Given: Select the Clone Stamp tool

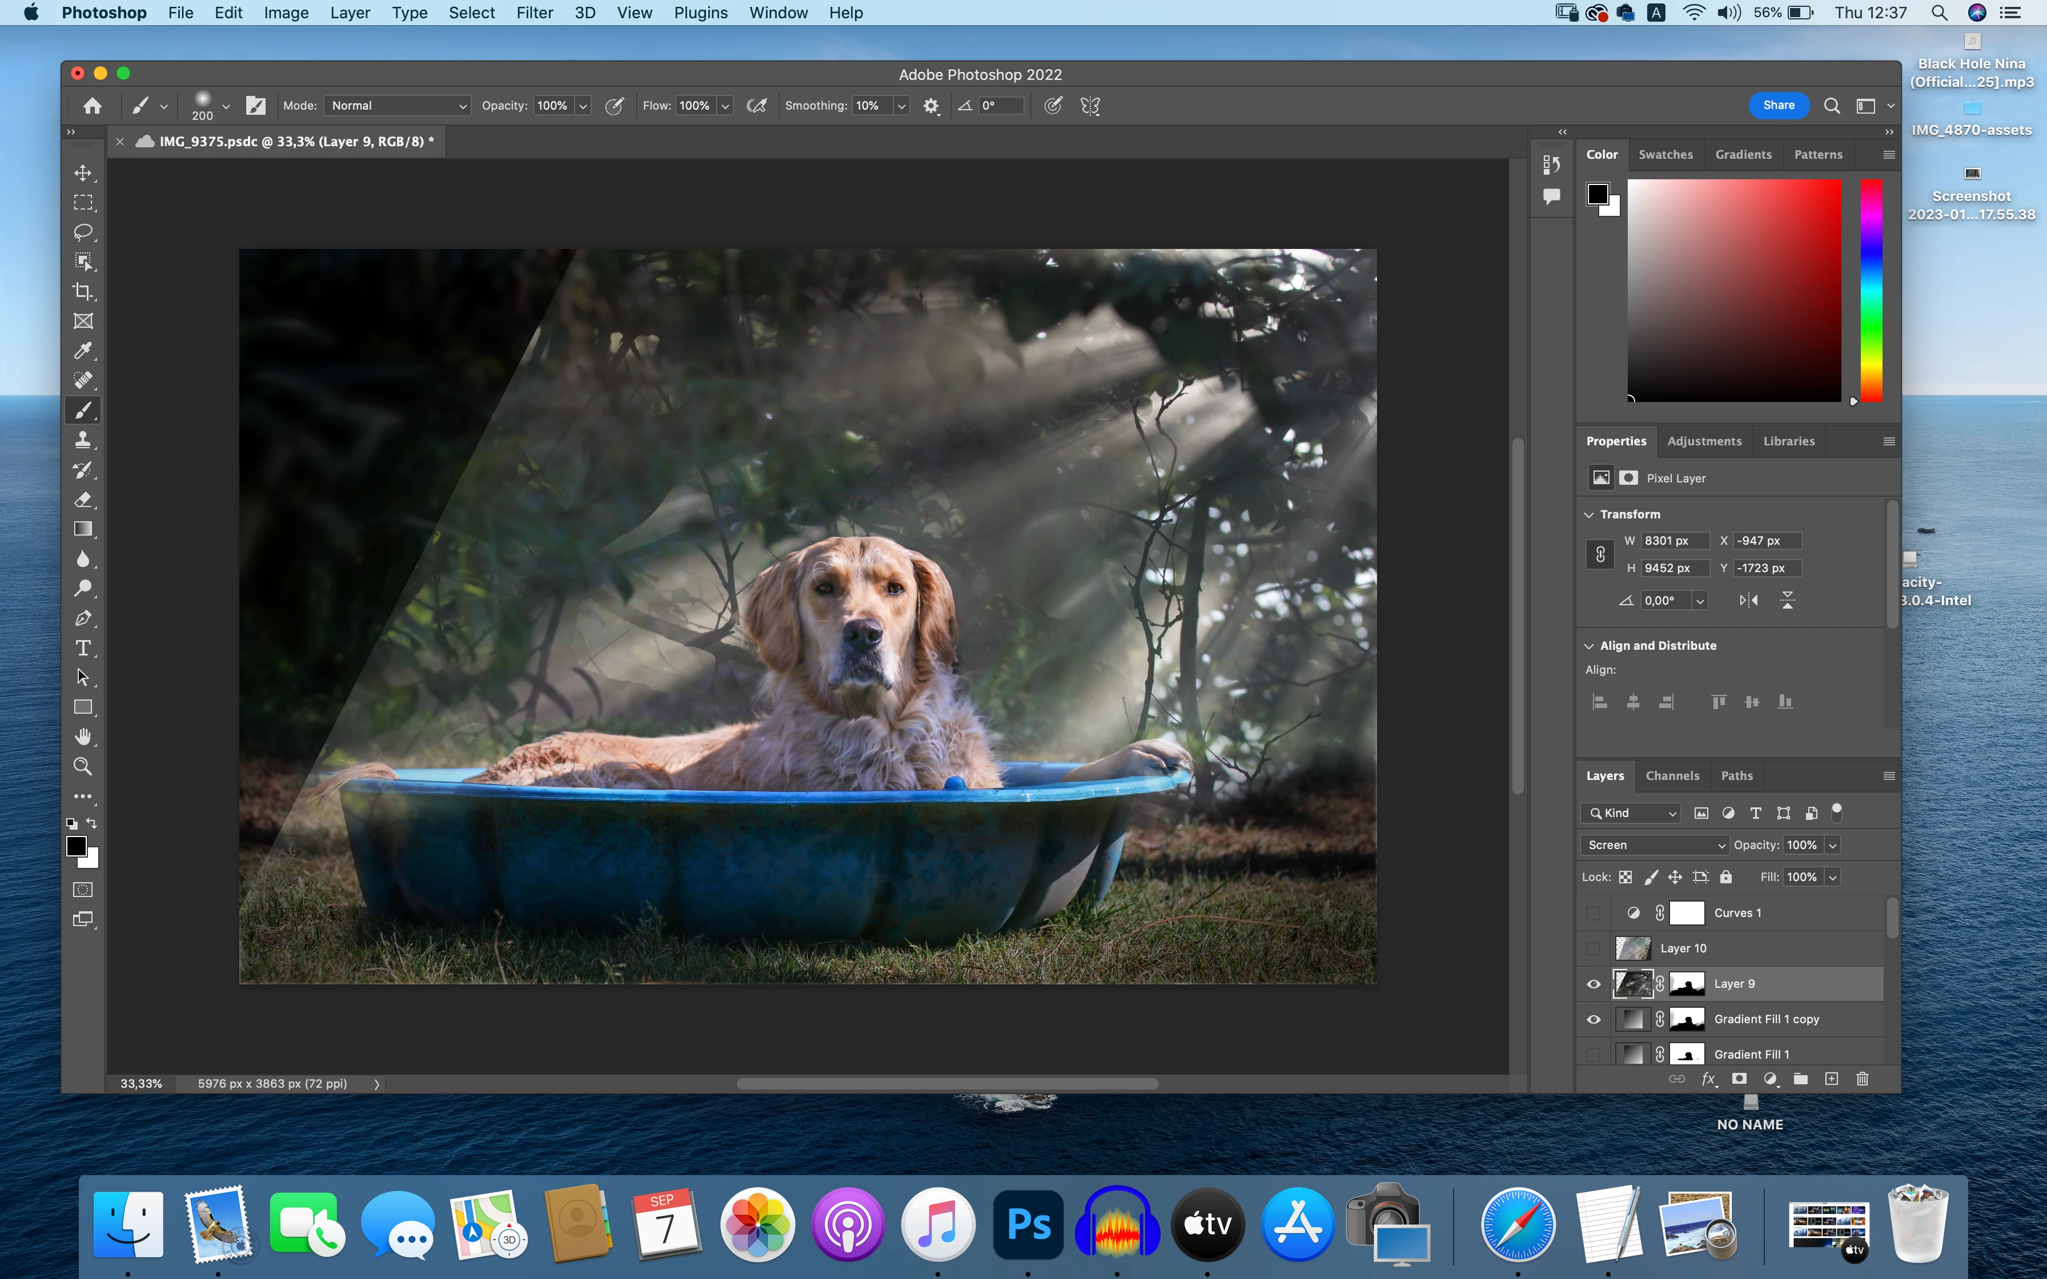Looking at the screenshot, I should pos(83,440).
